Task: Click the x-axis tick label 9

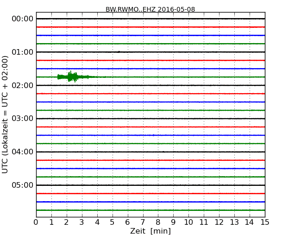Action: (173, 222)
